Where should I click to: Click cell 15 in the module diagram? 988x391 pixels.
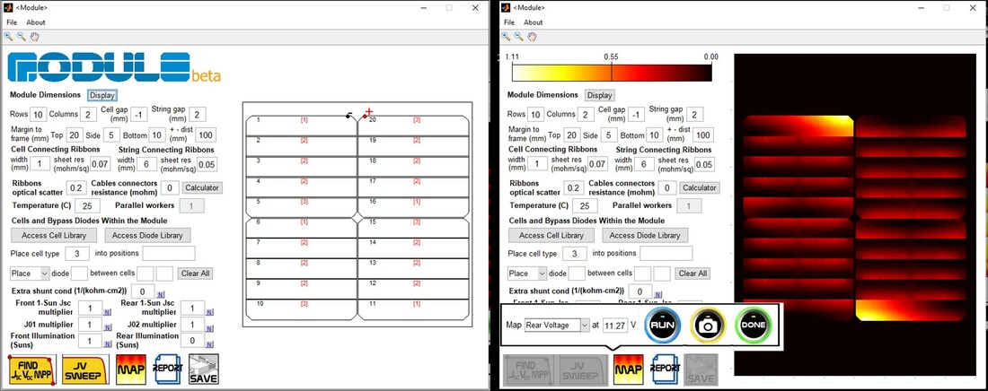414,228
